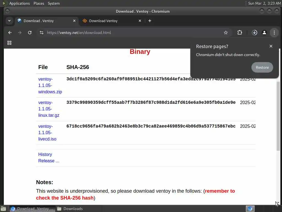Download ventoy-1.1.05-linux.tar.gz
Screen dimensions: 282x212
pos(48,109)
